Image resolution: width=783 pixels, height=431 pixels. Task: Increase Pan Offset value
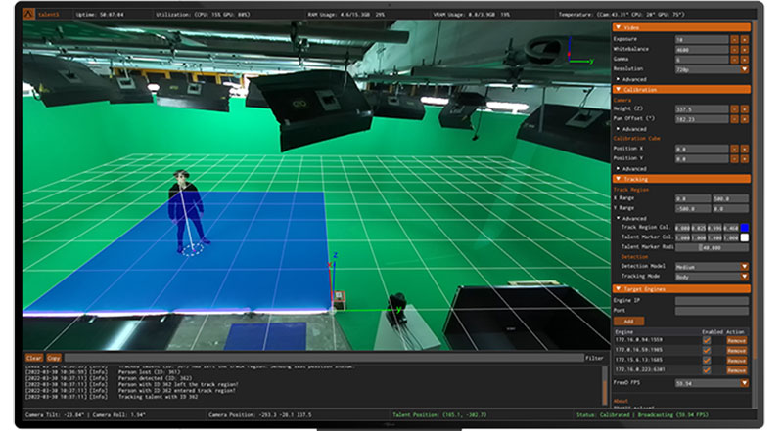point(745,118)
